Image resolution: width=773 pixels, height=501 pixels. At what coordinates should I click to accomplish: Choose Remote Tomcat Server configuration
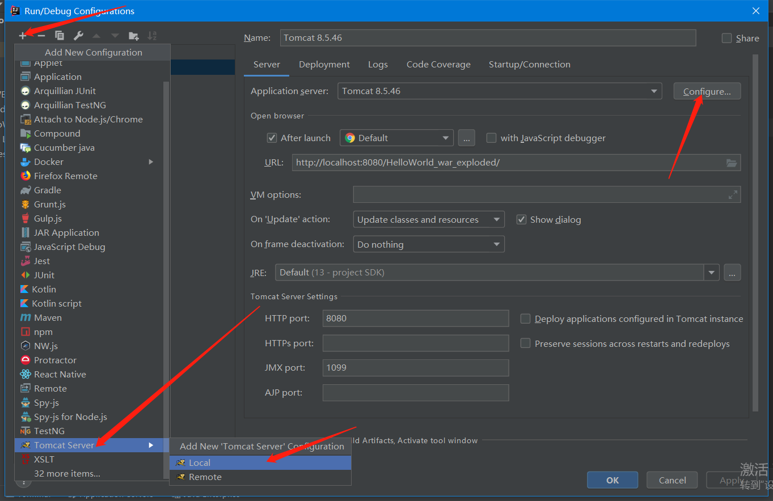pyautogui.click(x=260, y=477)
